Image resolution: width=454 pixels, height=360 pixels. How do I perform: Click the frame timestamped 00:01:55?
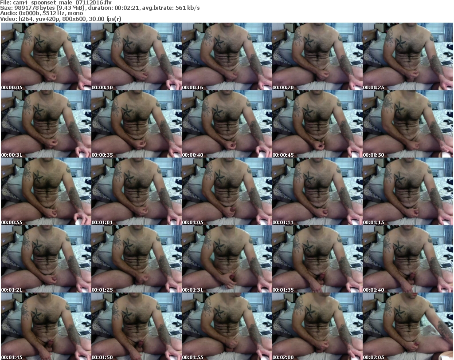(227, 326)
